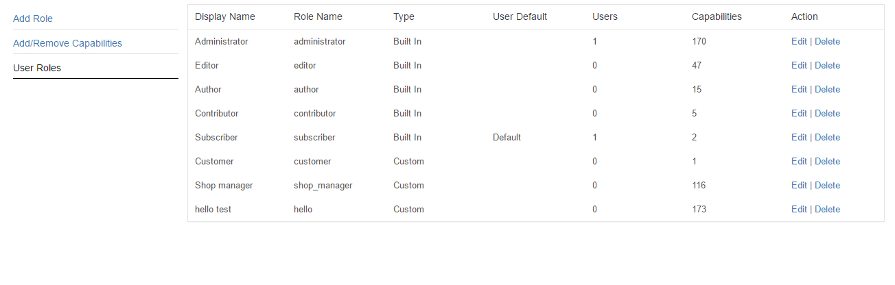Click the Action column header
The height and width of the screenshot is (285, 895).
(804, 16)
